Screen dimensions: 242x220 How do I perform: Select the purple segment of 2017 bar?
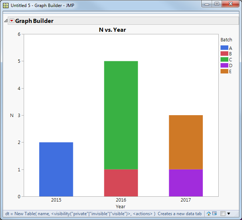(186, 183)
